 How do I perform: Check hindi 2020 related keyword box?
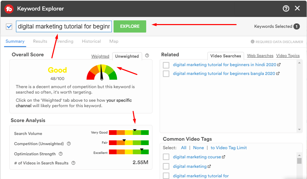point(166,65)
